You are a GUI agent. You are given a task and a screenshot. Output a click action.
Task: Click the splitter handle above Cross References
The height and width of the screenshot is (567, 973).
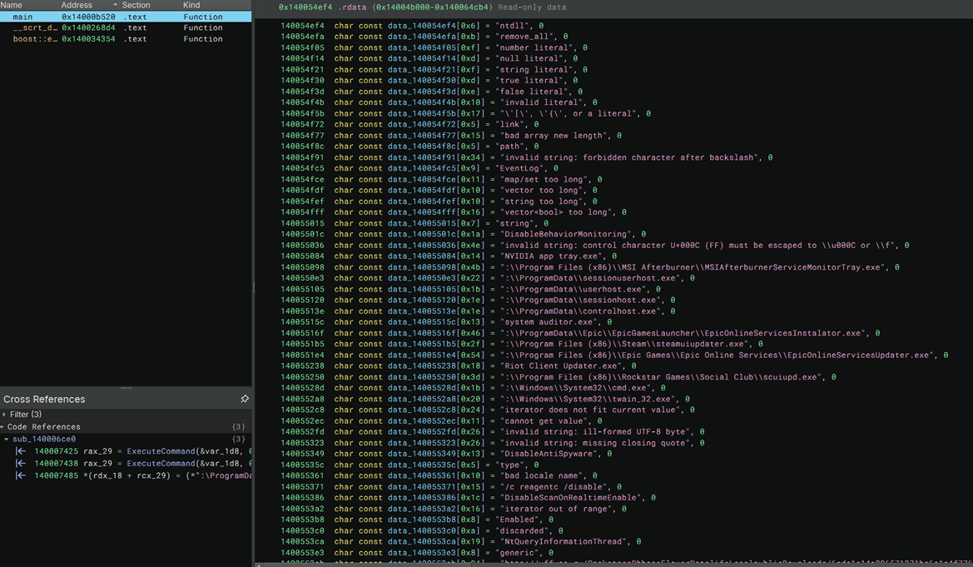(x=126, y=387)
